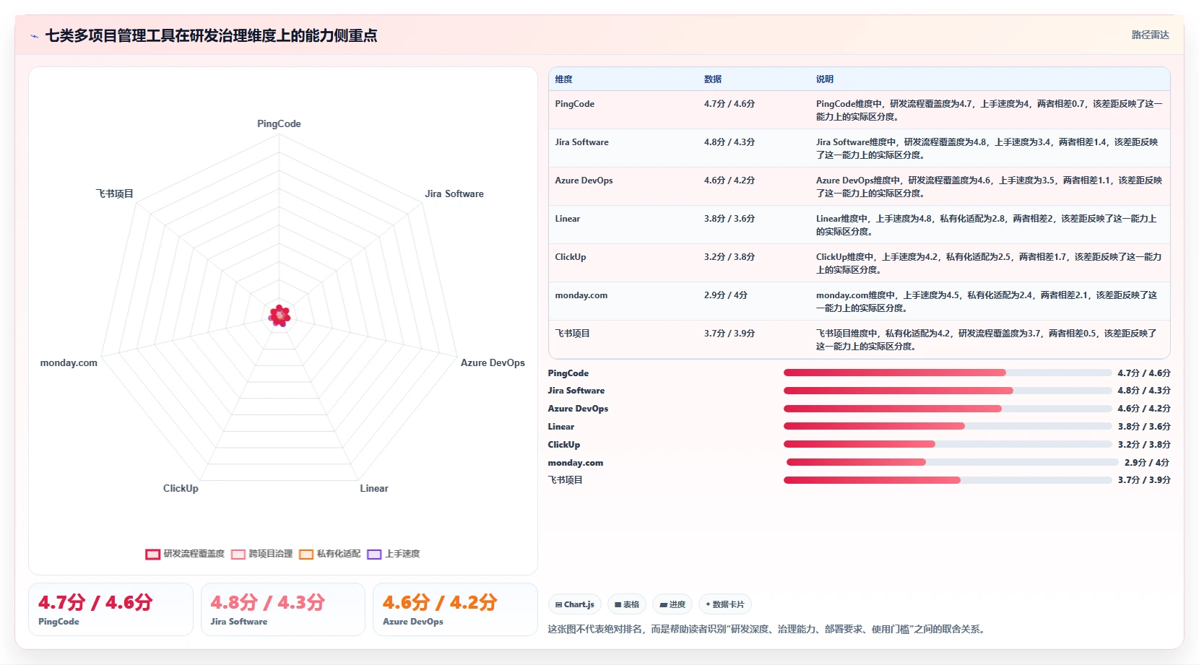Click the 维度 column header
The width and height of the screenshot is (1199, 665).
563,79
